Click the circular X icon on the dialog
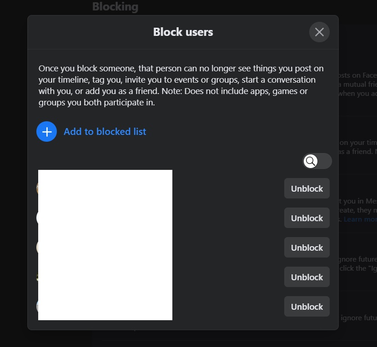 tap(319, 32)
